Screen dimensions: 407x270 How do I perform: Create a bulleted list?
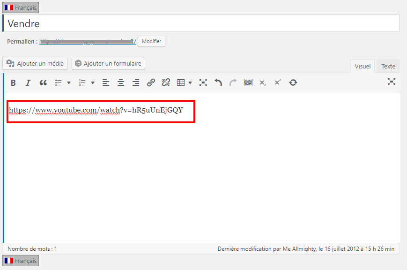(59, 82)
